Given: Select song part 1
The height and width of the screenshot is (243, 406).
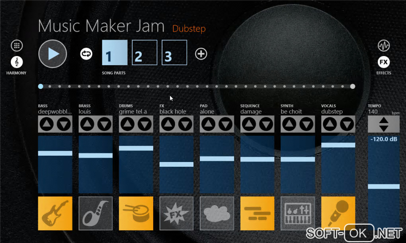Looking at the screenshot, I should (x=115, y=52).
